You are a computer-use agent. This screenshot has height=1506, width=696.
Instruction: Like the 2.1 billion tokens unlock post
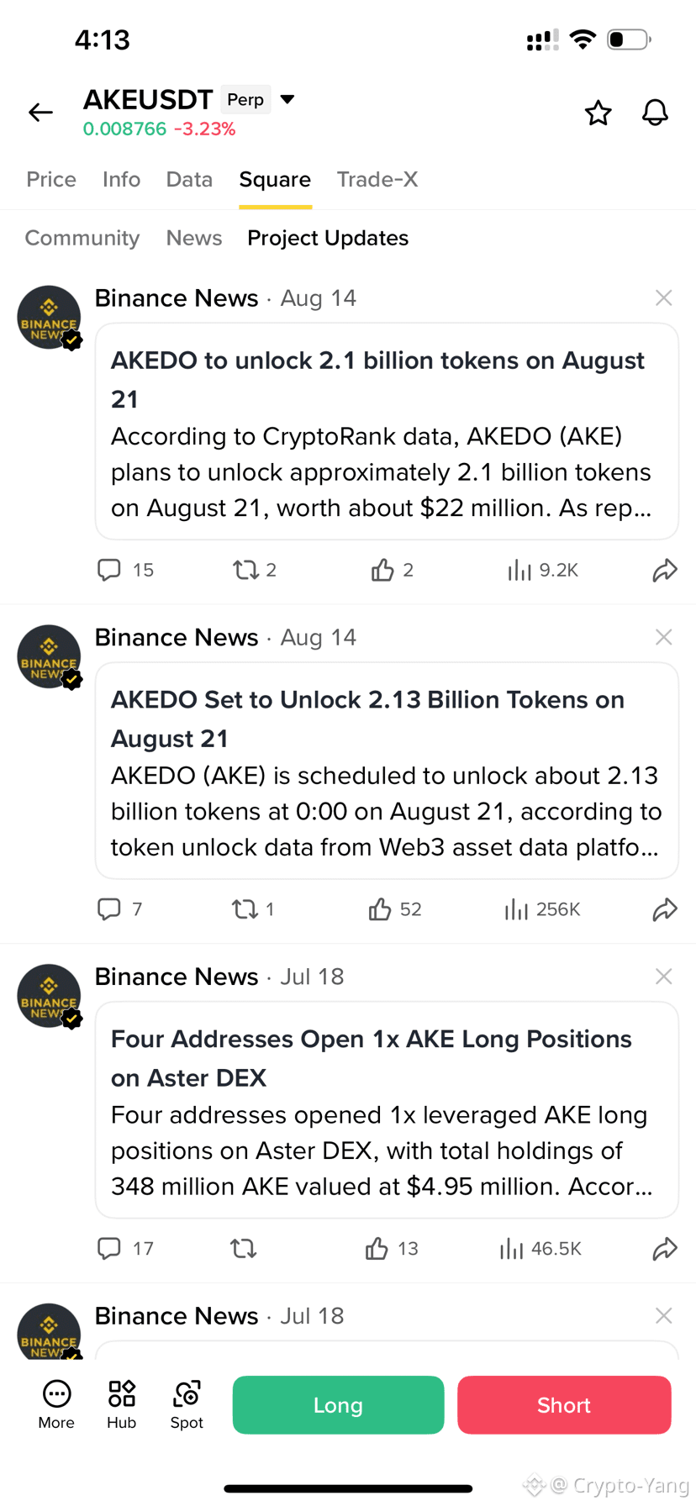382,570
